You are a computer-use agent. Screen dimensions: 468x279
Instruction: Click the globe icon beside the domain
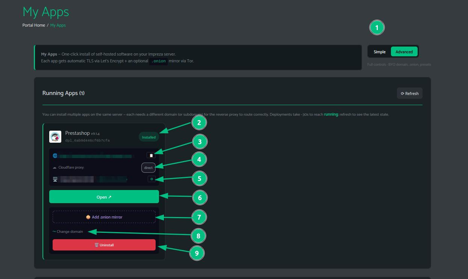click(x=55, y=155)
